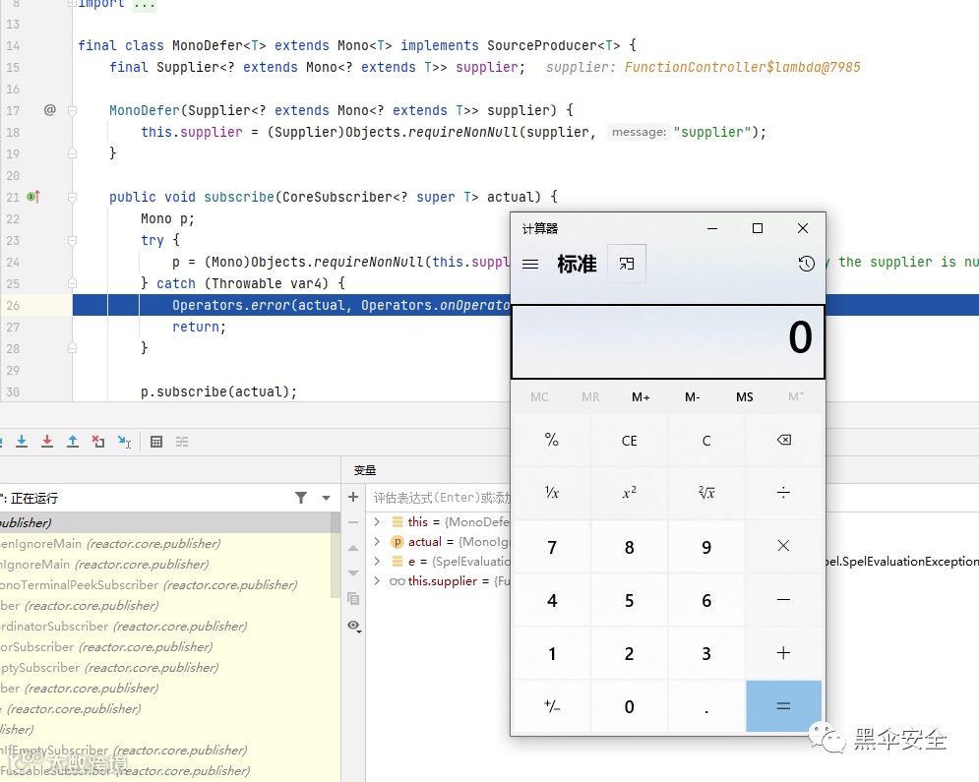
Task: Click the override gutter icon on line 21
Action: [33, 197]
